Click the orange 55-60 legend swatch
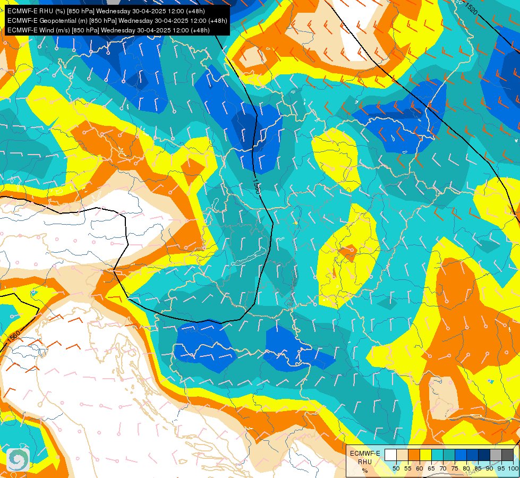The height and width of the screenshot is (478, 520). (x=414, y=455)
